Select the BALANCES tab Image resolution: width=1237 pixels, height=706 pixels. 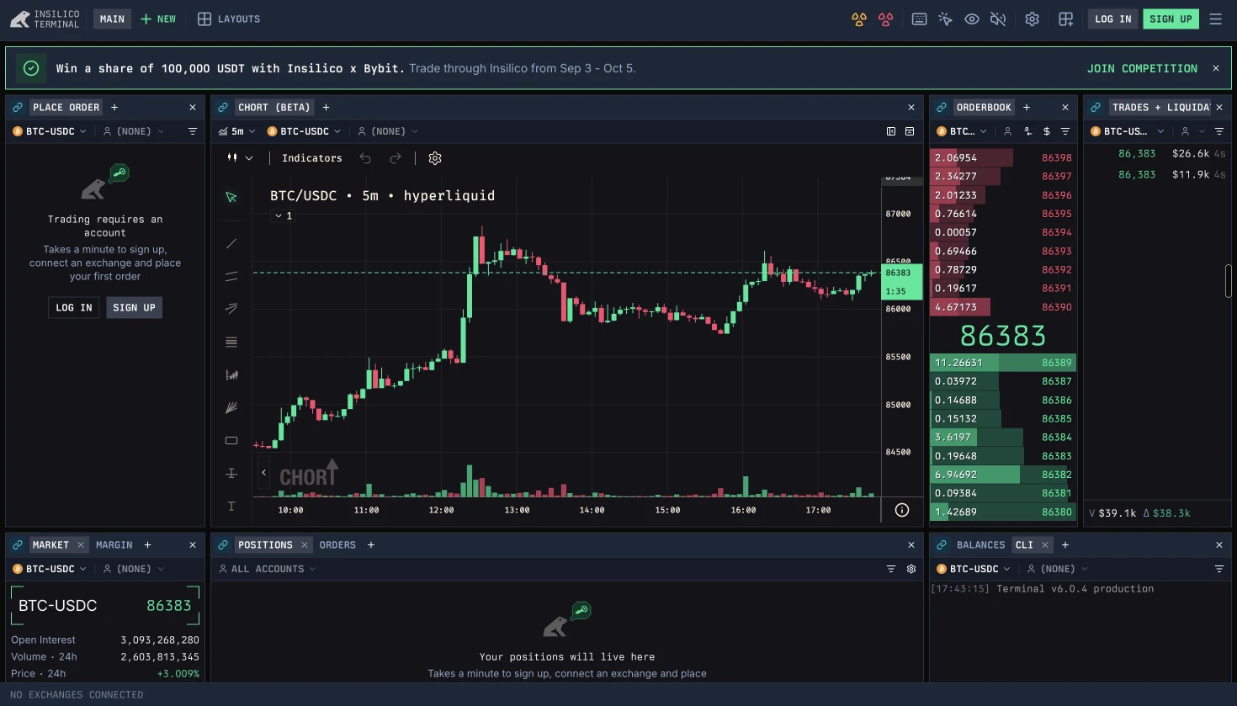980,545
